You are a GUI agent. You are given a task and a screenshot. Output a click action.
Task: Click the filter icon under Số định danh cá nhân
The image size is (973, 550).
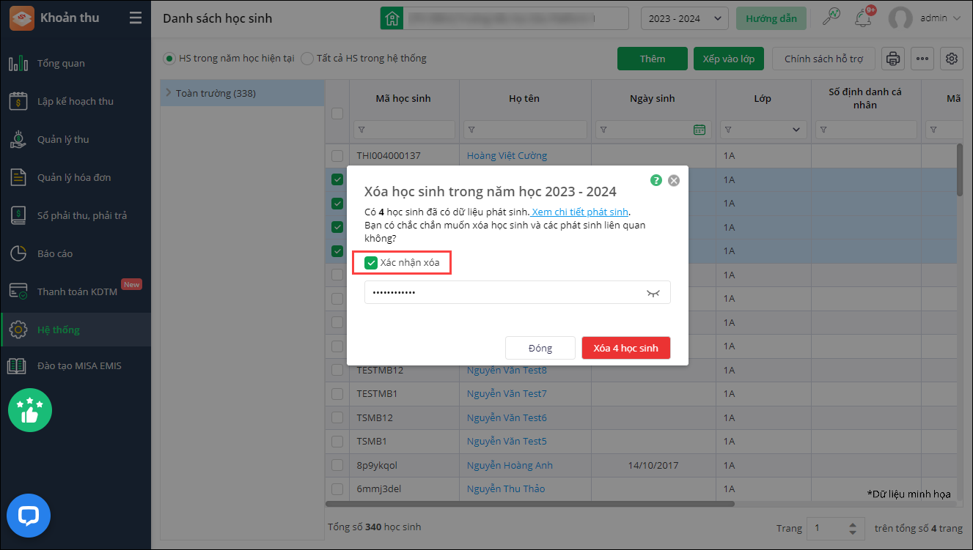(x=823, y=130)
